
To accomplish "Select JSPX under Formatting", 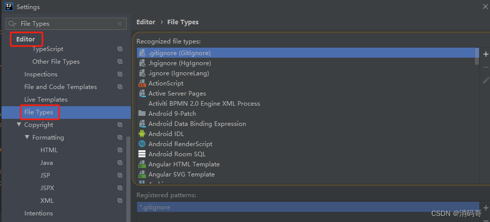I will click(x=47, y=188).
